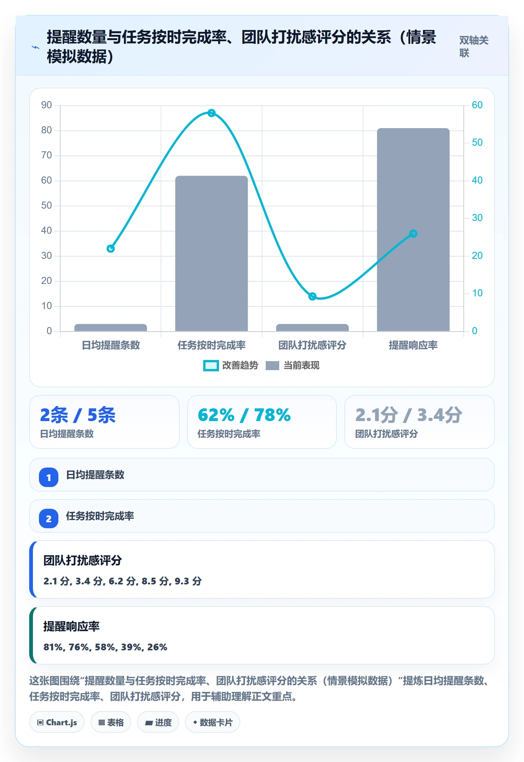Click the 提醒响应率 x-axis label
Viewport: 524px width, 762px height.
pos(413,345)
